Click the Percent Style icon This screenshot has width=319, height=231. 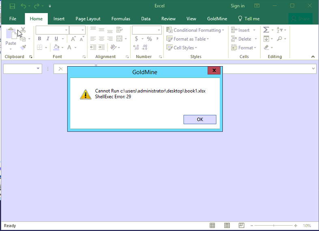click(149, 39)
